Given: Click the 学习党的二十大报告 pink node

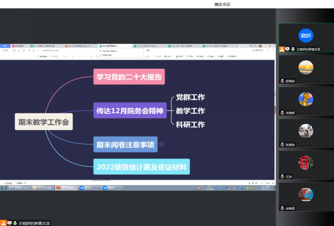Looking at the screenshot, I should click(129, 77).
